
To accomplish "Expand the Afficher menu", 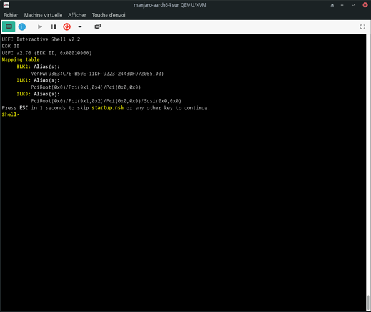I will (x=77, y=15).
